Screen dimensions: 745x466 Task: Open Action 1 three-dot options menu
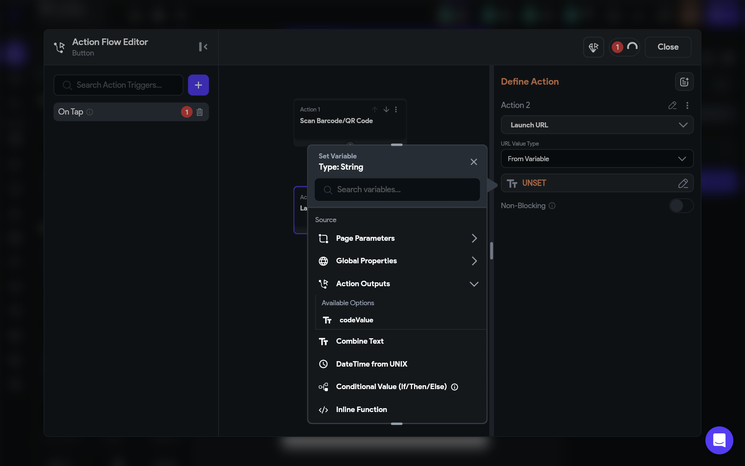[x=396, y=110]
